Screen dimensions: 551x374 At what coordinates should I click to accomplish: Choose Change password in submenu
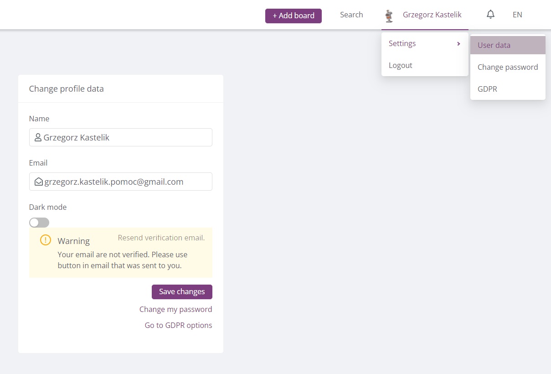[x=508, y=67]
